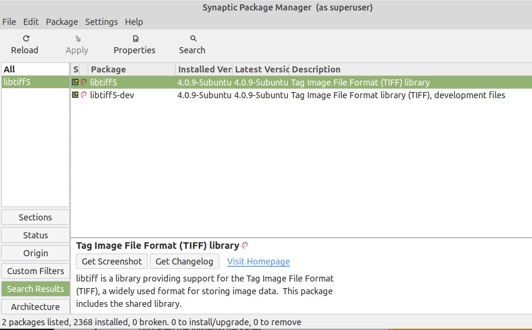532x330 pixels.
Task: Click the status bar packages listed text
Action: [x=152, y=323]
